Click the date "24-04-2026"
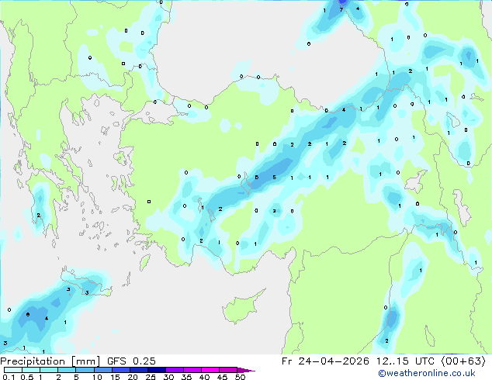This screenshot has height=380, width=492. point(333,361)
